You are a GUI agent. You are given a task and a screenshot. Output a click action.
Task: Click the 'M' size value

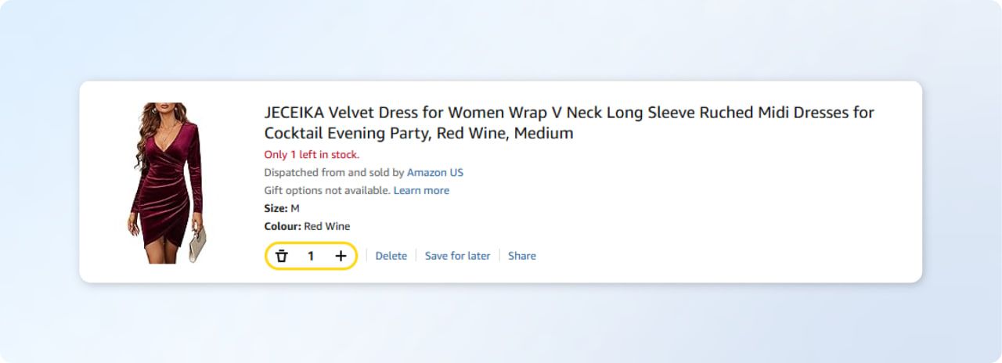pos(295,208)
